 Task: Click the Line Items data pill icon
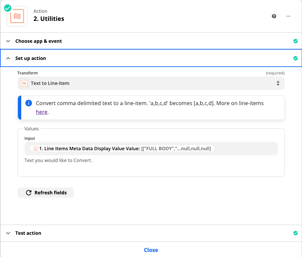pos(36,149)
